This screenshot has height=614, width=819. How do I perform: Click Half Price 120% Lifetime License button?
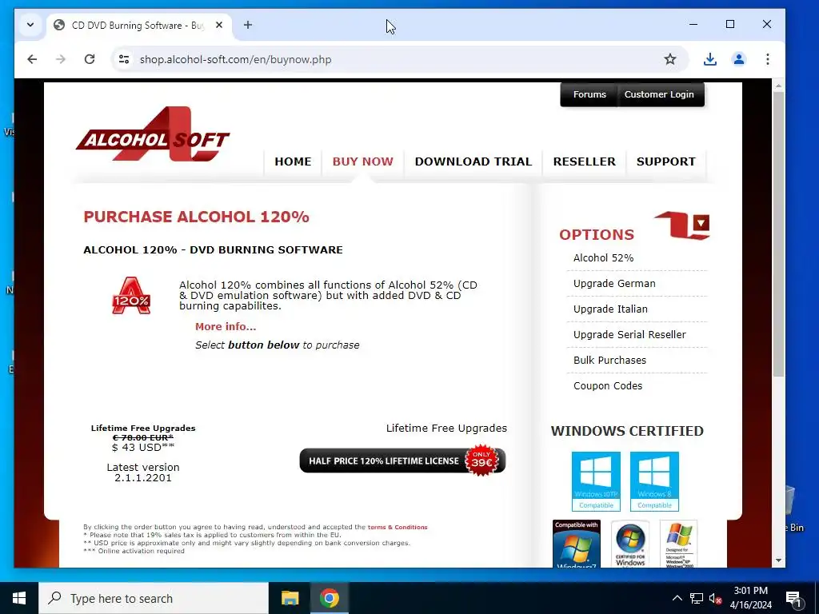pyautogui.click(x=402, y=460)
